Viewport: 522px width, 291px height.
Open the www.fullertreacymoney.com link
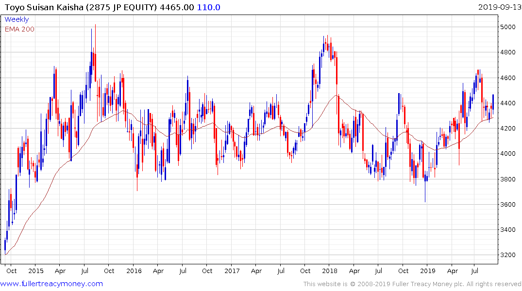[51, 284]
